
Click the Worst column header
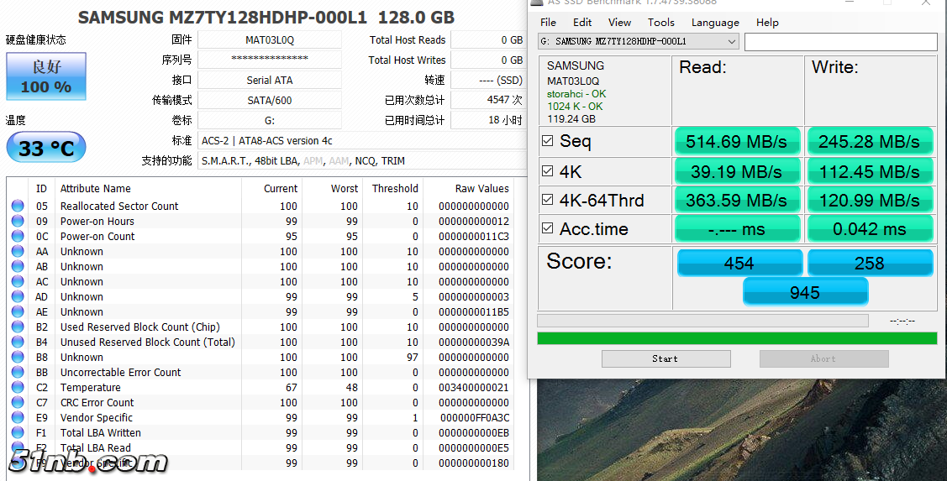pos(345,188)
